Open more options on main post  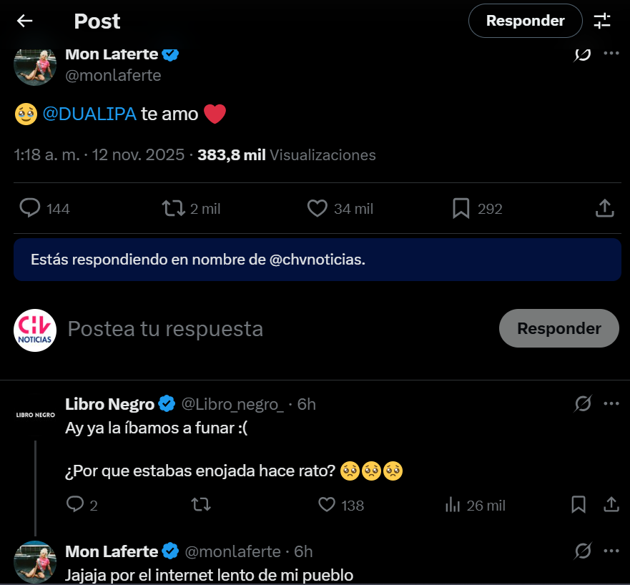pos(611,54)
